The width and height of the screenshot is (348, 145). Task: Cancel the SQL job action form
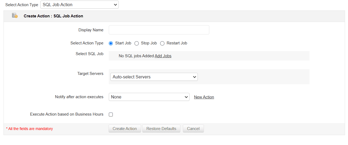point(193,129)
